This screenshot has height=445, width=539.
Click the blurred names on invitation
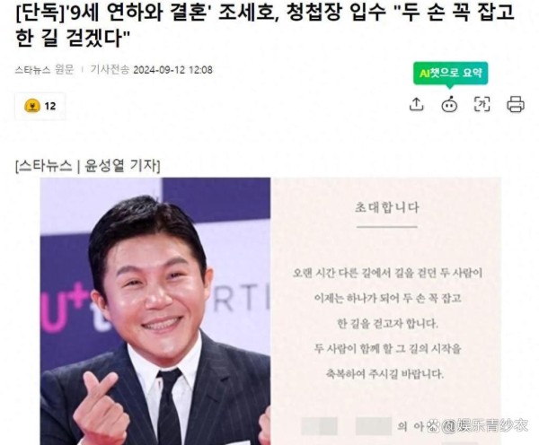[347, 426]
